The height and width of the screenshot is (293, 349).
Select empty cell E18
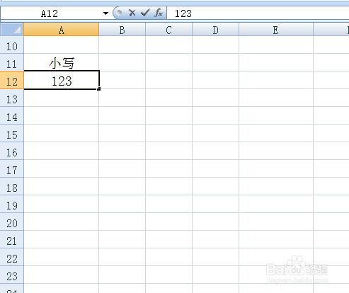click(276, 186)
